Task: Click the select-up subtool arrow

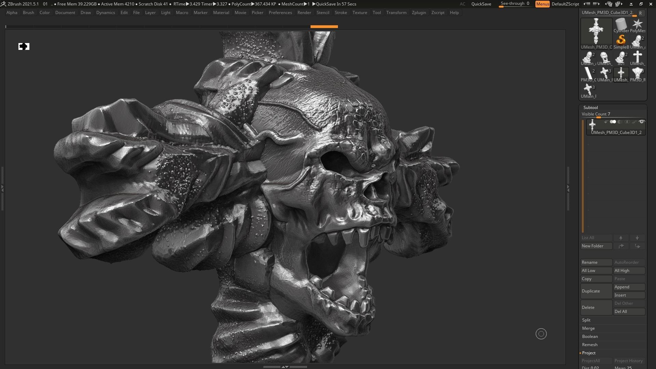Action: [x=621, y=238]
